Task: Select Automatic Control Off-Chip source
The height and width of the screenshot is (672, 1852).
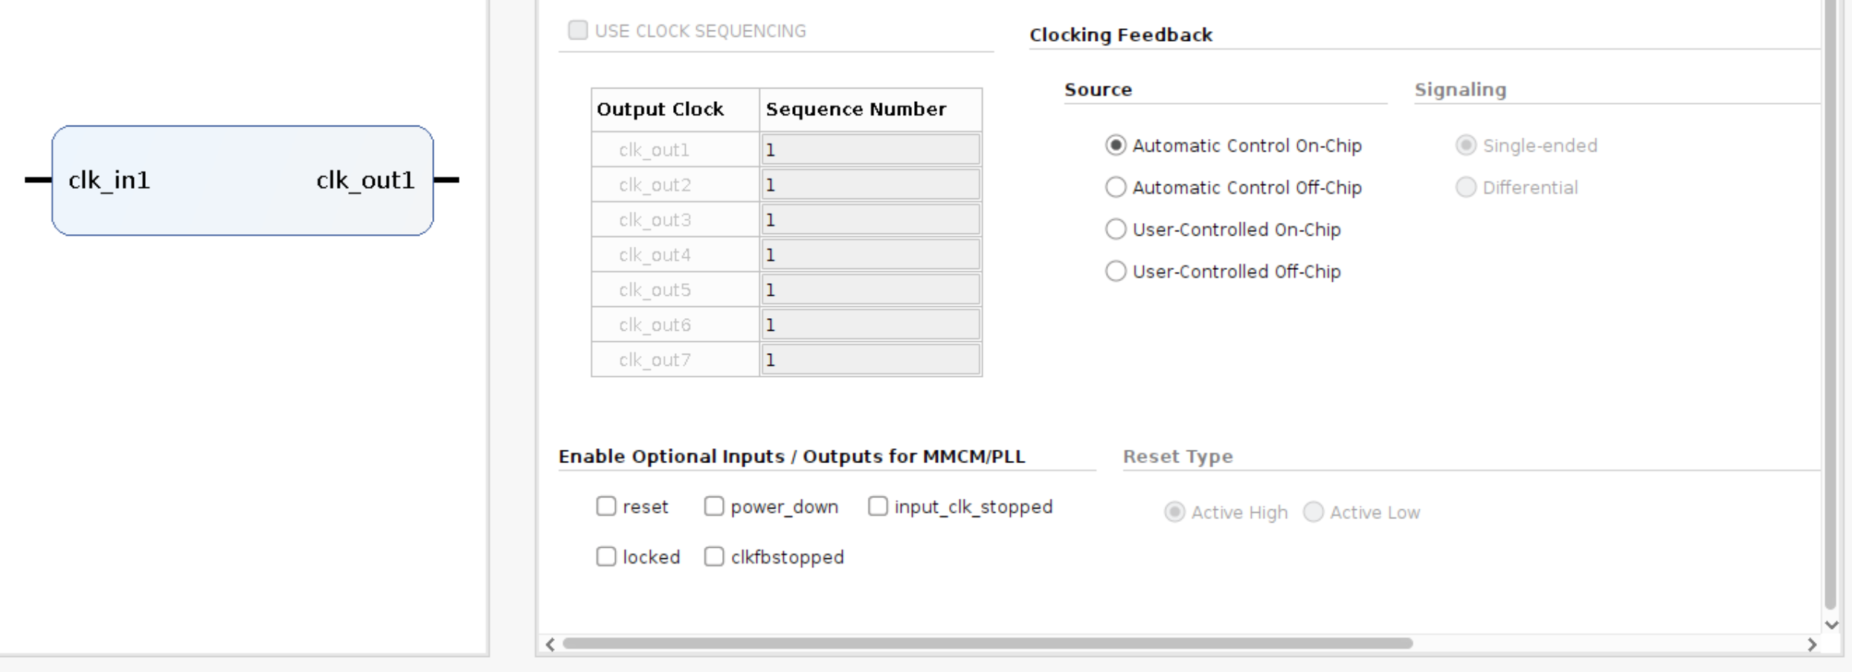Action: [x=1115, y=187]
